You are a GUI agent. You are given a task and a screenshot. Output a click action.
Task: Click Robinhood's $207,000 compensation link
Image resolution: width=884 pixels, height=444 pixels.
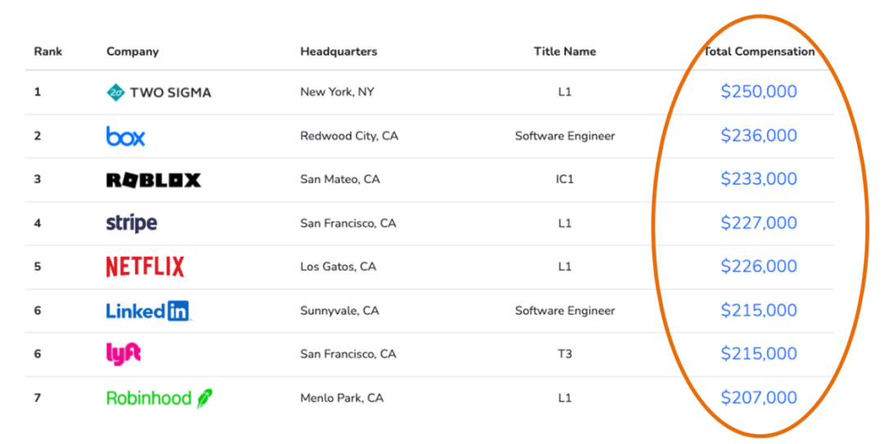pyautogui.click(x=759, y=397)
